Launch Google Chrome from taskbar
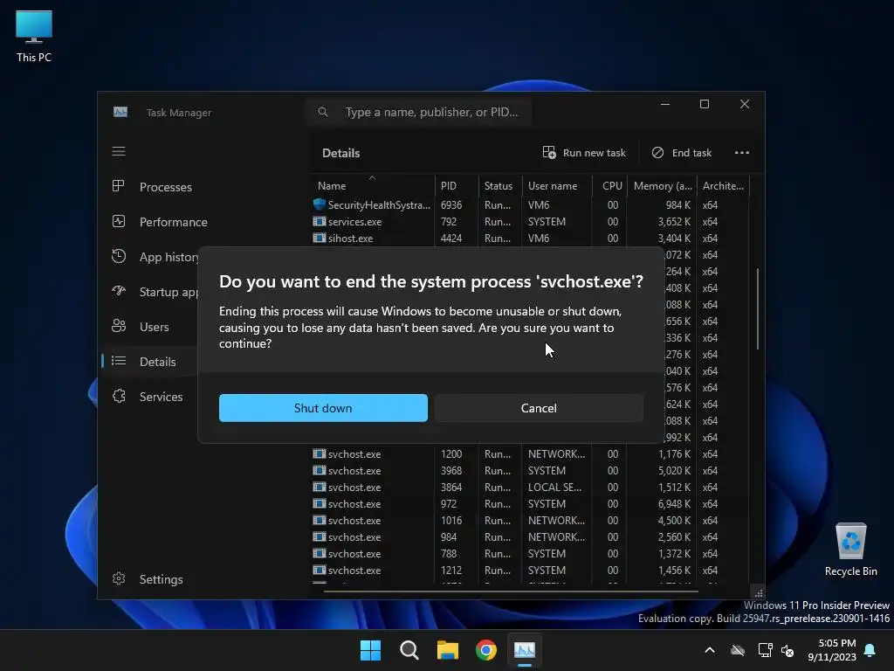Screen dimensions: 894x671 click(x=486, y=650)
